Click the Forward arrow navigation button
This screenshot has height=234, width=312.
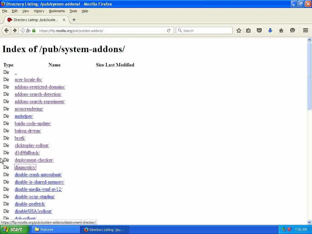(15, 31)
